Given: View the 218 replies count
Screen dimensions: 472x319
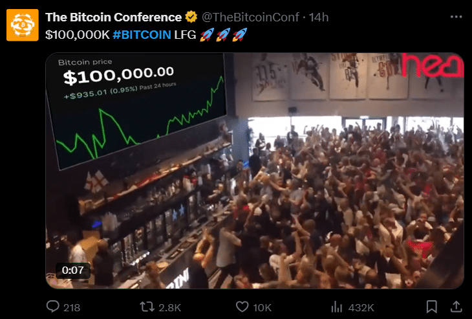Looking at the screenshot, I should click(x=72, y=307).
